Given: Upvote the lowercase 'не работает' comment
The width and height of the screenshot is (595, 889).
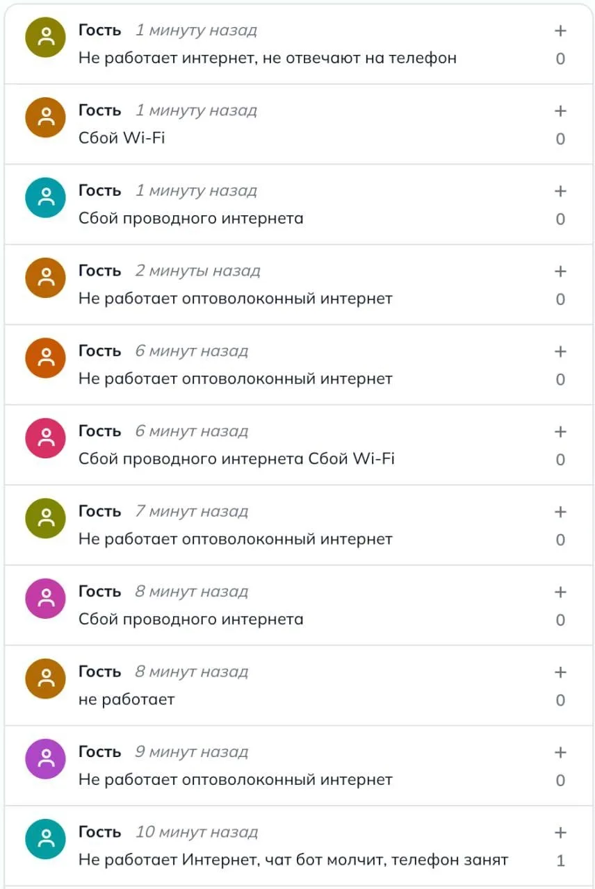Looking at the screenshot, I should coord(560,672).
